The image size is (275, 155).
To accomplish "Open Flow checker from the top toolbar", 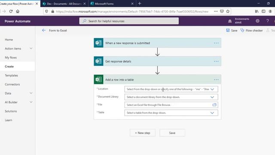I will tap(252, 31).
